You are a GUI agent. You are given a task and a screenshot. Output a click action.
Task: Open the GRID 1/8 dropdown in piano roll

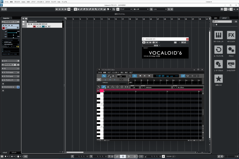[135, 87]
